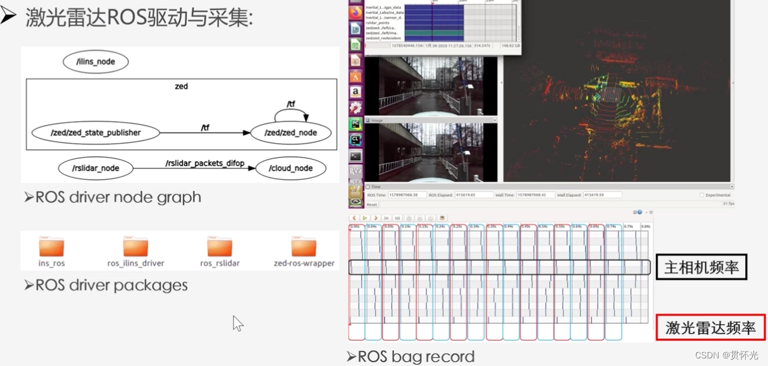Click the /rslidar_node graph node

[96, 168]
